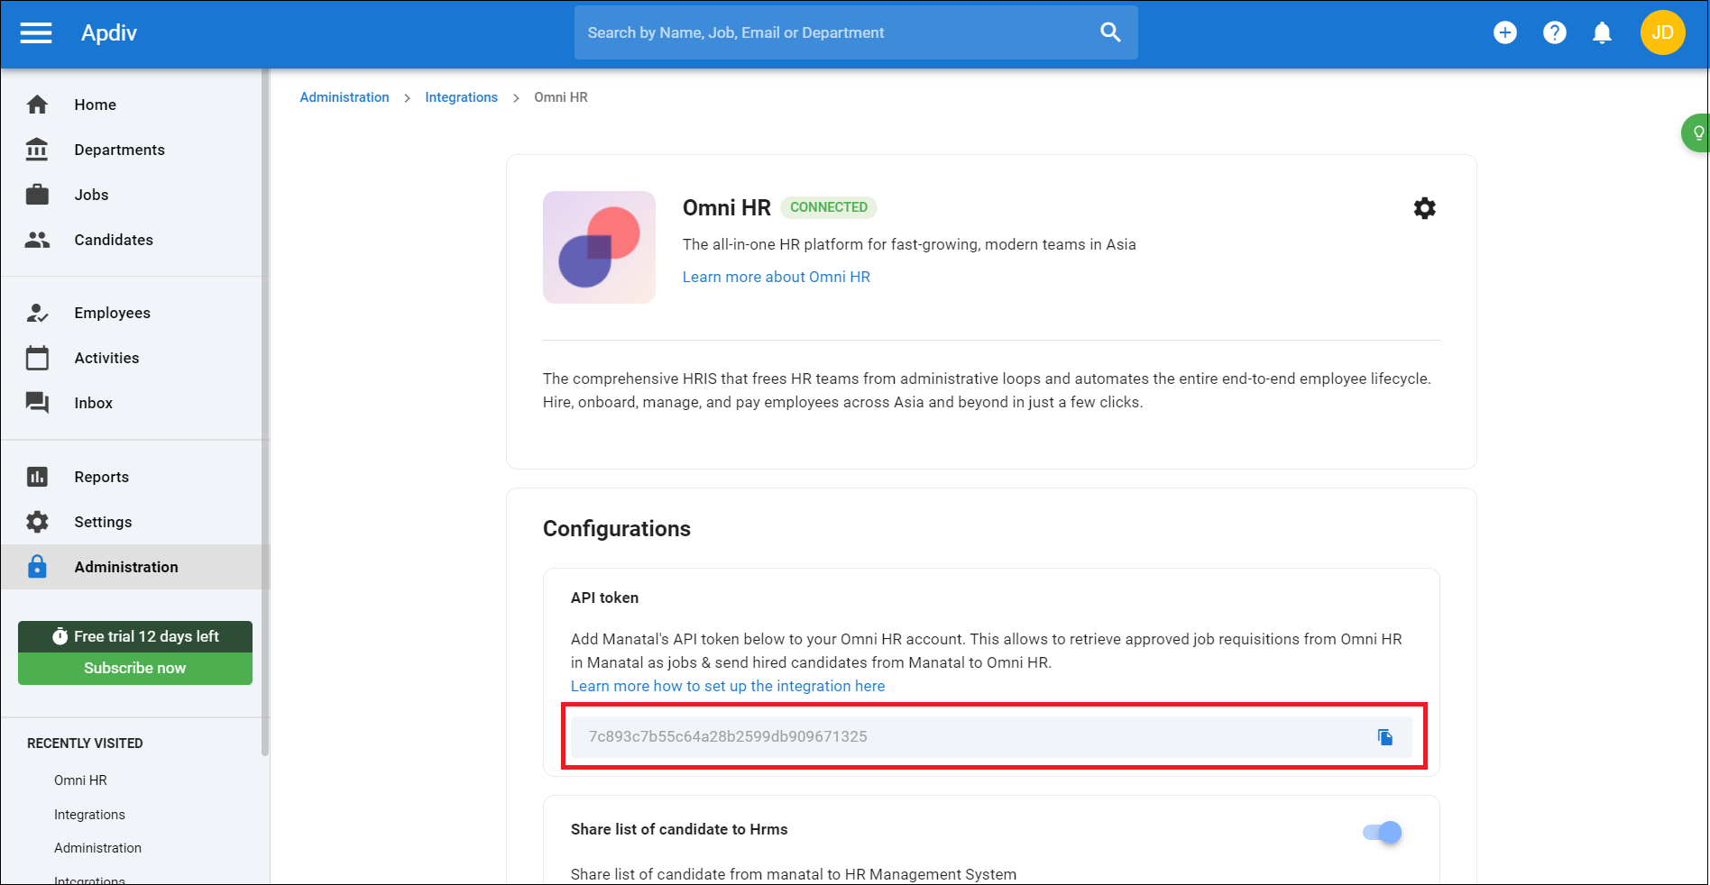Click the Reports chart icon

click(x=37, y=477)
